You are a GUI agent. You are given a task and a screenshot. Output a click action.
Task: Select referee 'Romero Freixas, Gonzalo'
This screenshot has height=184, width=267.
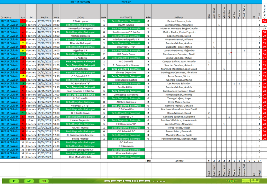coord(179,106)
